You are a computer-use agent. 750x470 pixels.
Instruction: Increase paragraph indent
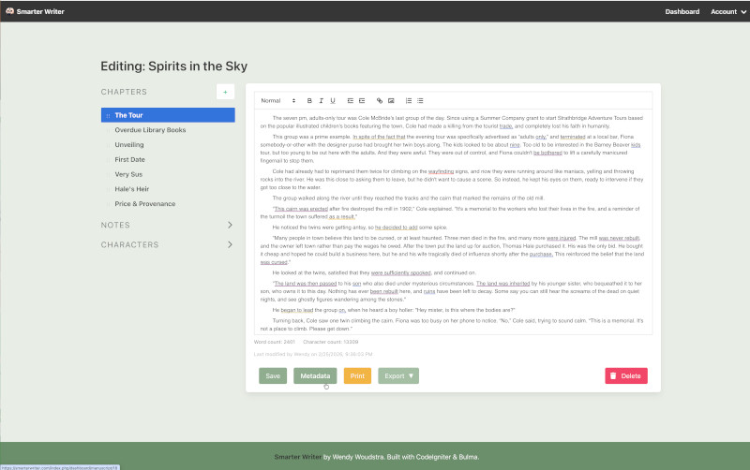pos(362,100)
